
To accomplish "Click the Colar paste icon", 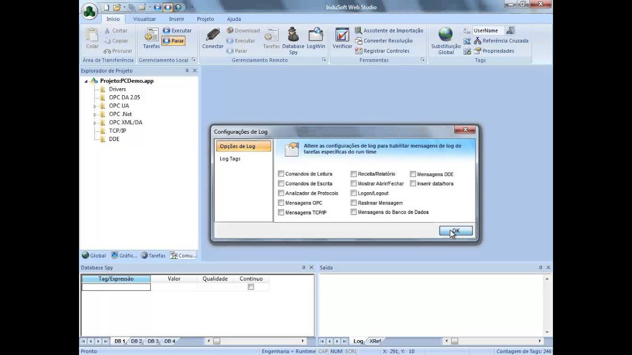I will [92, 35].
